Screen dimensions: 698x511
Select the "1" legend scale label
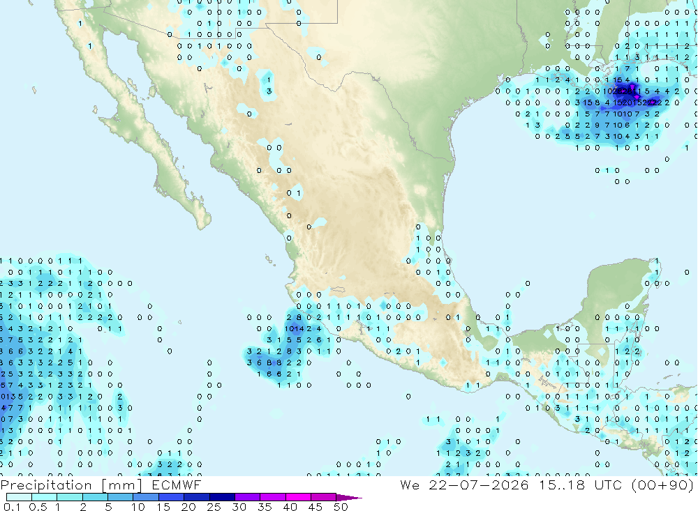58,507
